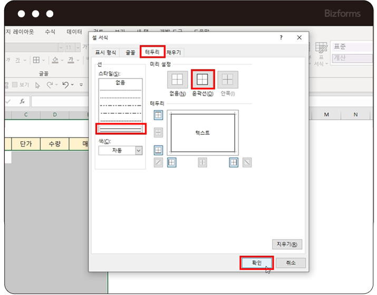
Task: Click the undo arrow in quick access
Action: click(65, 85)
